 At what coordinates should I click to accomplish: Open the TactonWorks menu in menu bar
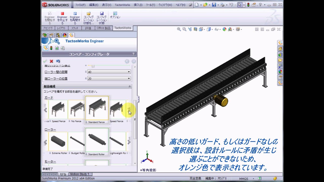coord(122,5)
